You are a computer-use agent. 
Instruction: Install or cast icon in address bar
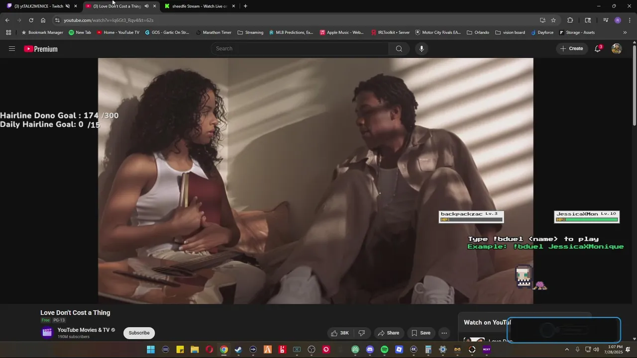(x=542, y=20)
